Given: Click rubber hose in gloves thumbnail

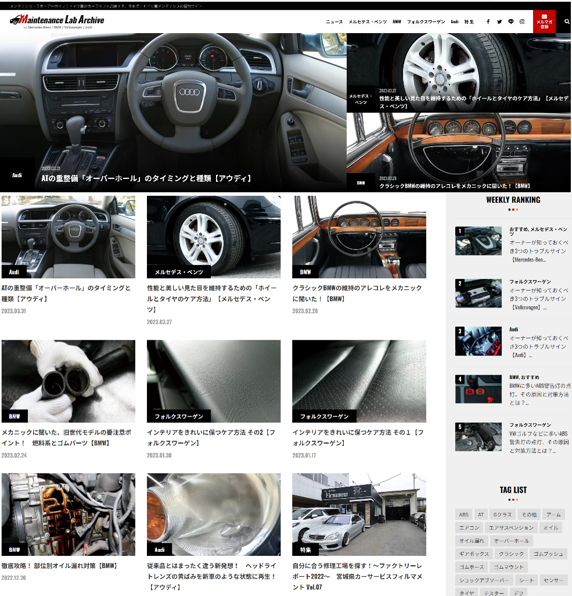Looking at the screenshot, I should [69, 381].
